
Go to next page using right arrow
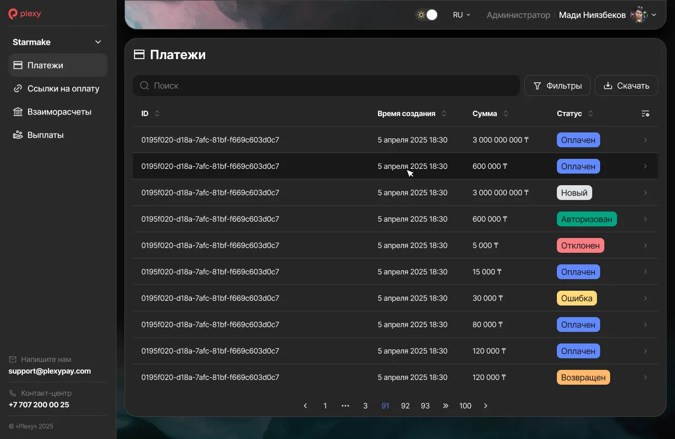[x=486, y=406]
